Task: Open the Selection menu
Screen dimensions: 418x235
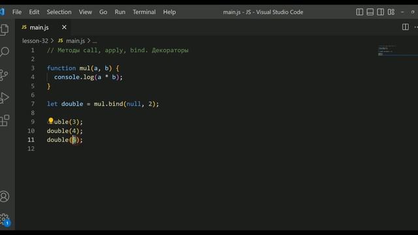Action: click(x=59, y=12)
